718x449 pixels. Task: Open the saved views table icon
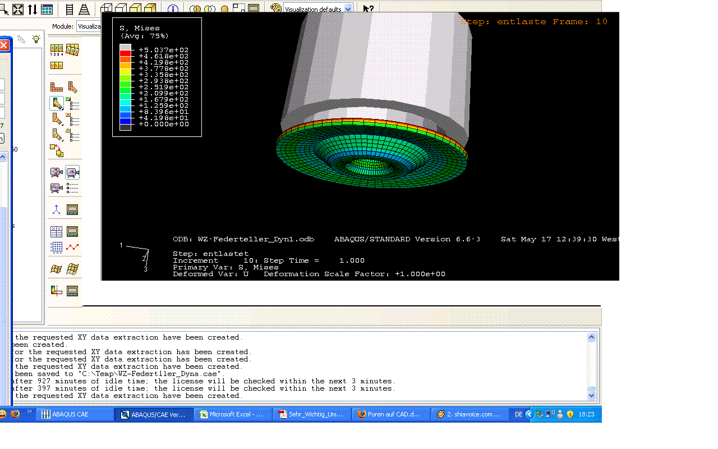tap(47, 9)
